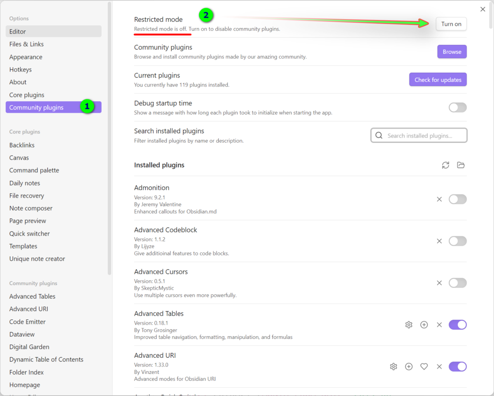The width and height of the screenshot is (494, 396).
Task: Go to Appearance settings
Action: (54, 57)
